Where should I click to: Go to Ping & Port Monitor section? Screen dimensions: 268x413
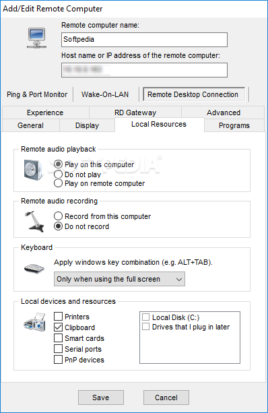tap(37, 94)
